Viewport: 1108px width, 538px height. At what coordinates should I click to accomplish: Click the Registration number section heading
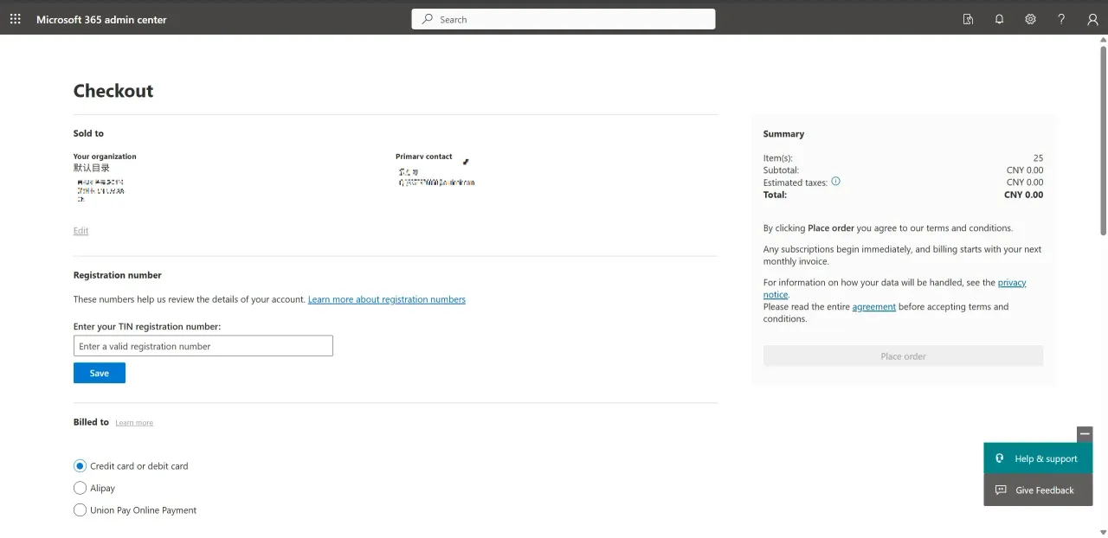click(x=118, y=275)
